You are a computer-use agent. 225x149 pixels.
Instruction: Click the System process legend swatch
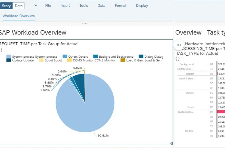coord(9,57)
